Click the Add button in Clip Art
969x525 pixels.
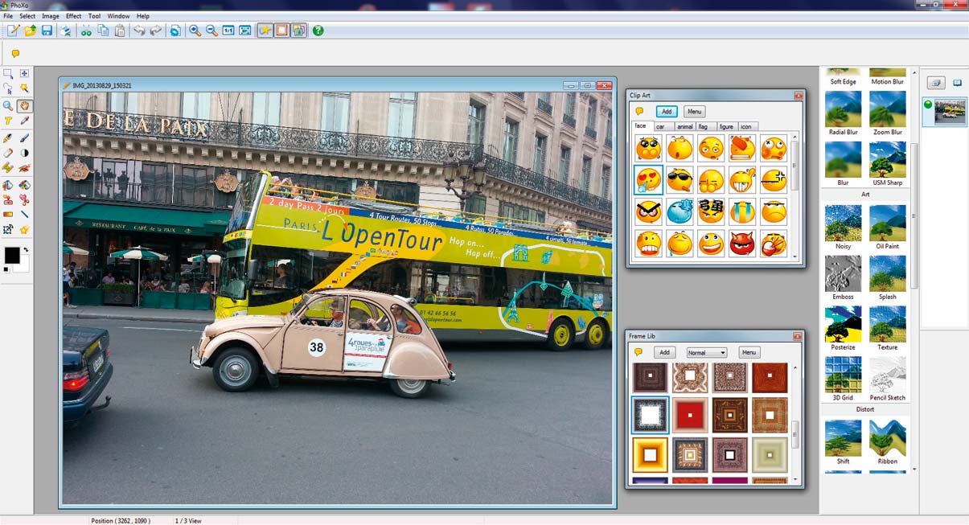[667, 112]
